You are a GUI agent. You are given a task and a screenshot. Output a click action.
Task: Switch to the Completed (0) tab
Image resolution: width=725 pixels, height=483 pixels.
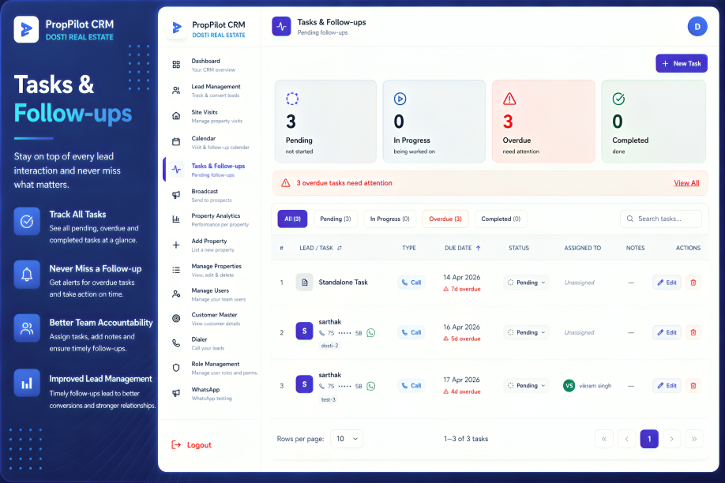click(501, 219)
